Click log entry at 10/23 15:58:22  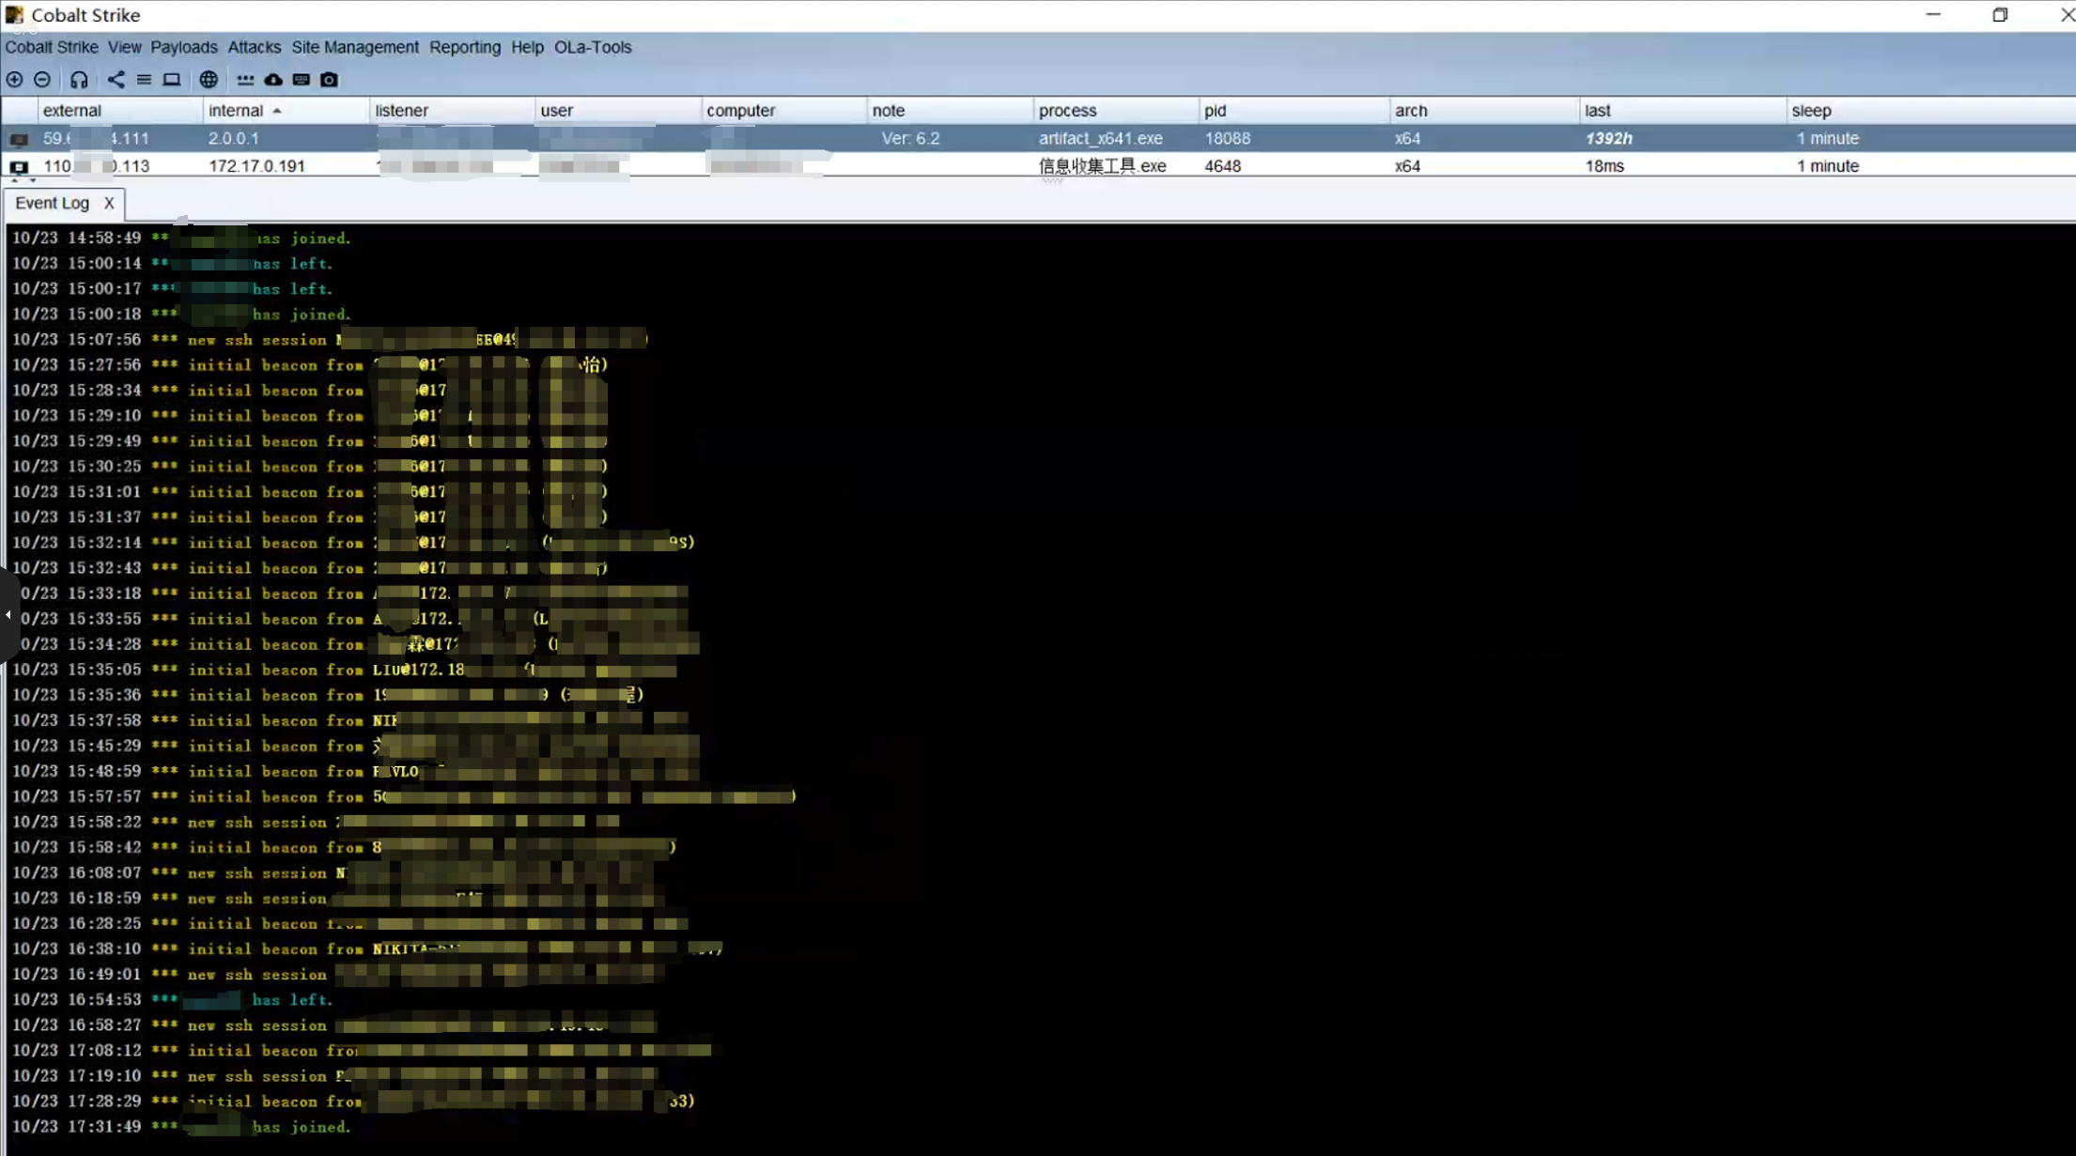coord(317,823)
